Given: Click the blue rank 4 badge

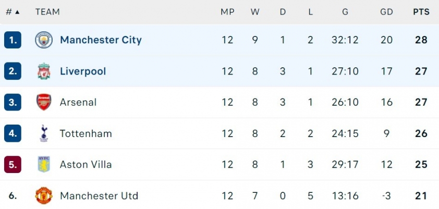Looking at the screenshot, I should 13,133.
